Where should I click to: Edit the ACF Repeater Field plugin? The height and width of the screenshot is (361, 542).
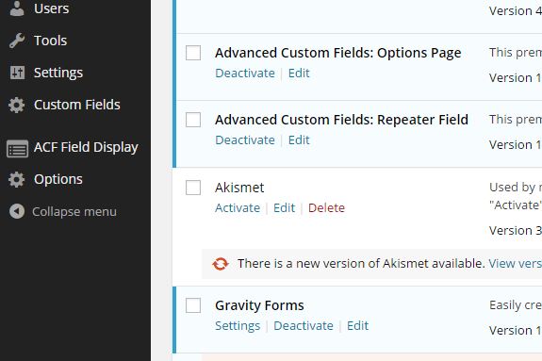(x=299, y=140)
